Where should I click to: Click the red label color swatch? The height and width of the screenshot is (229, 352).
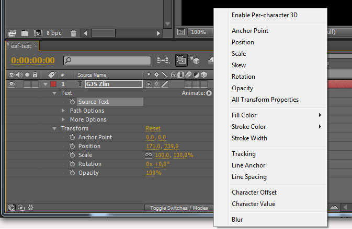tap(53, 84)
